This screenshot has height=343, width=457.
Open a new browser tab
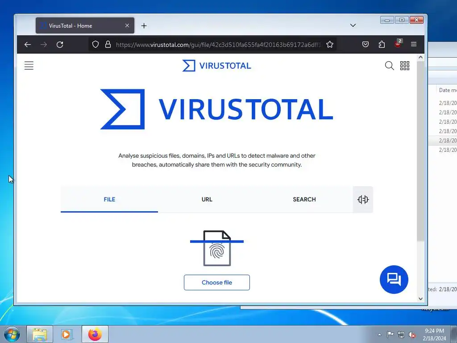pos(144,25)
